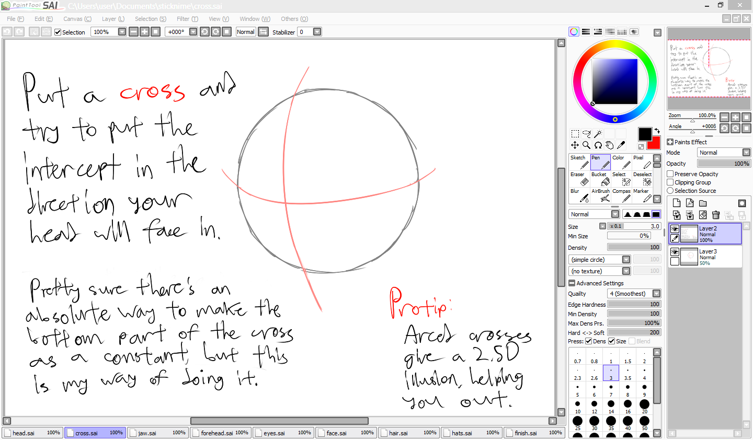Create a new layer set folder
The image size is (753, 440).
tap(703, 203)
